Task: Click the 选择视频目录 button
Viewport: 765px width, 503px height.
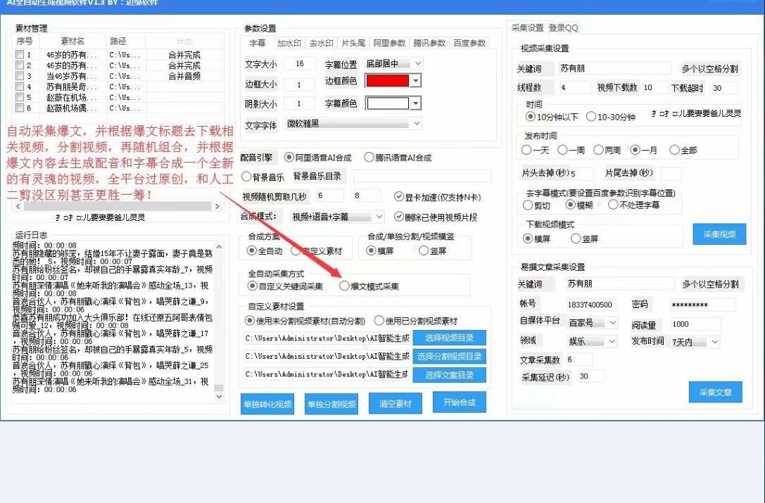Action: (x=449, y=338)
